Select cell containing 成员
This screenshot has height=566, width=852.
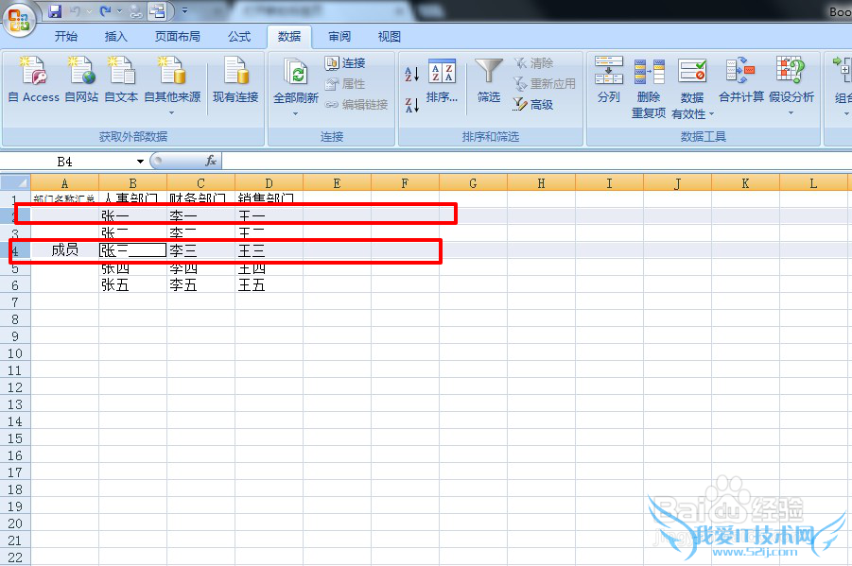pos(64,249)
